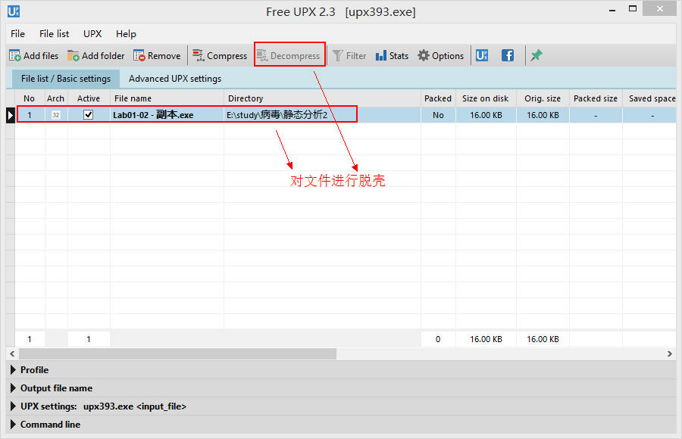This screenshot has height=439, width=682.
Task: Open Stats from the toolbar
Action: tap(381, 55)
